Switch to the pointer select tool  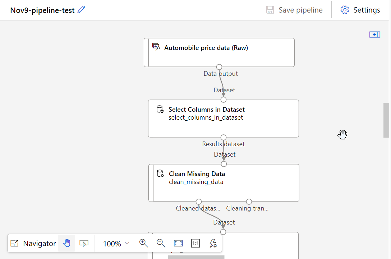tap(84, 243)
